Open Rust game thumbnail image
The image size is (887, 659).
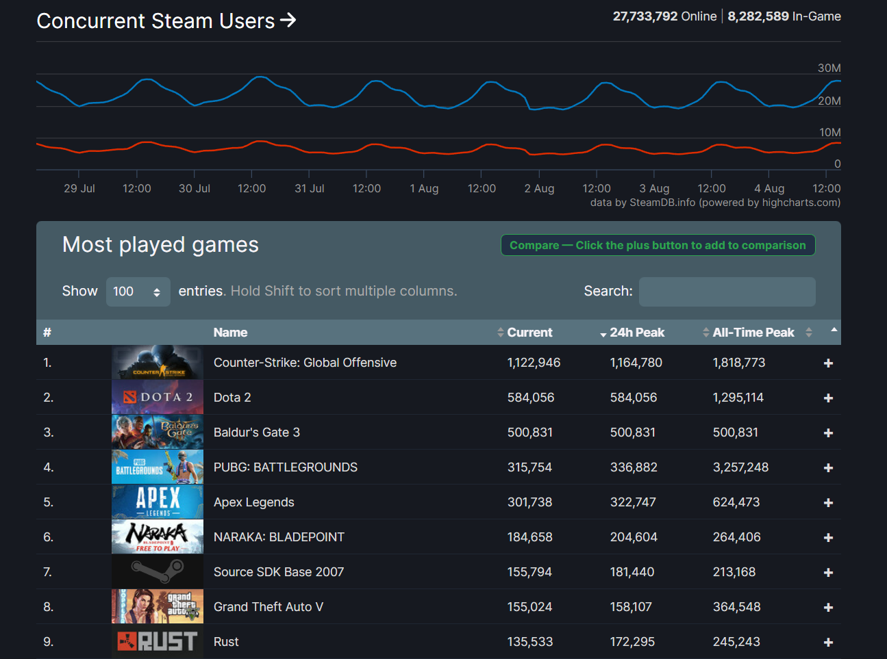[158, 642]
